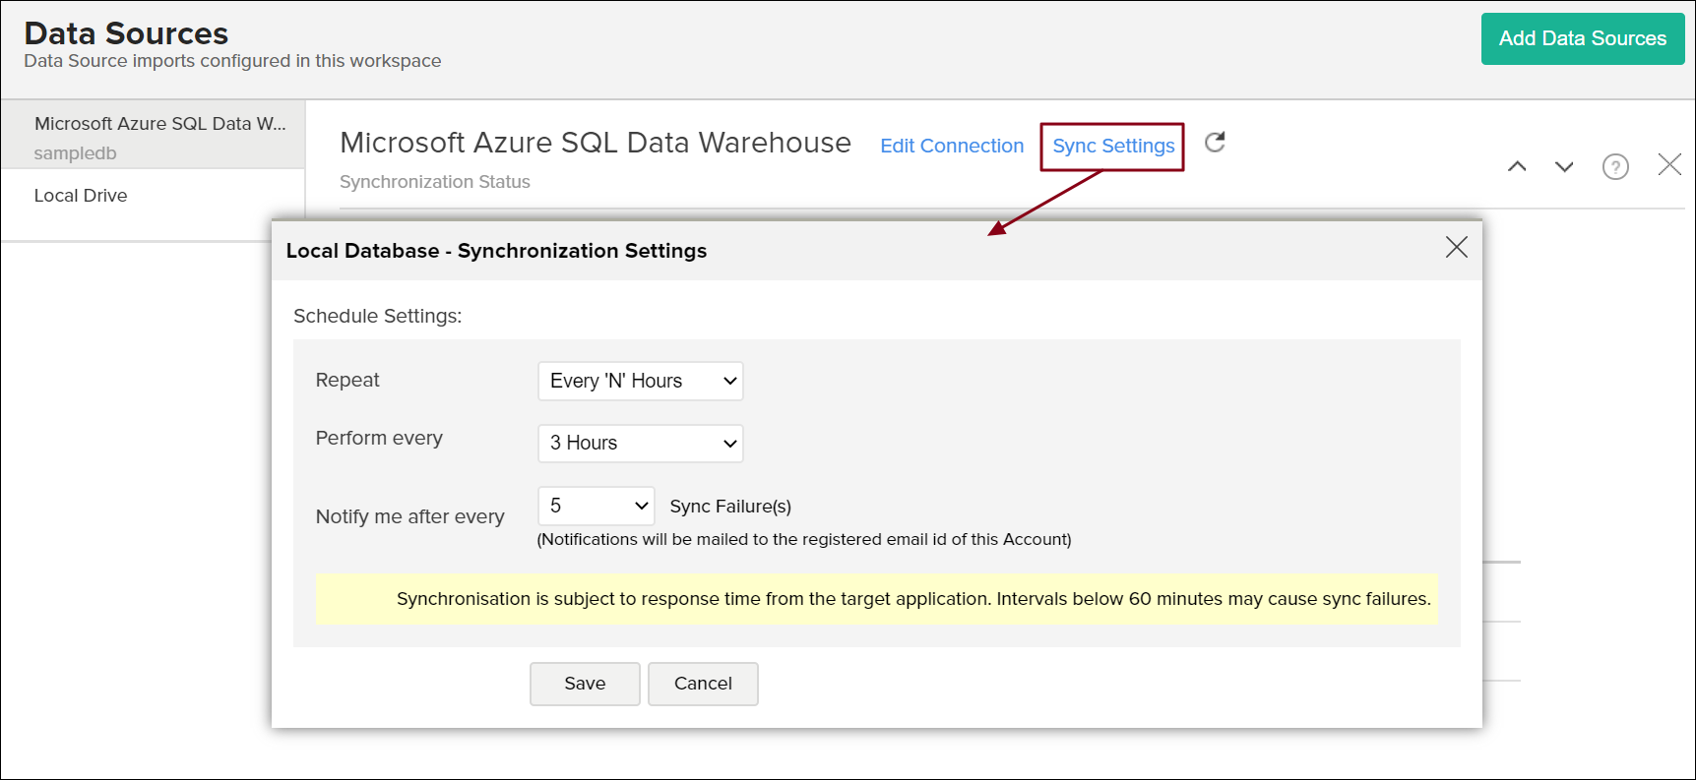Save the synchronization settings

585,684
